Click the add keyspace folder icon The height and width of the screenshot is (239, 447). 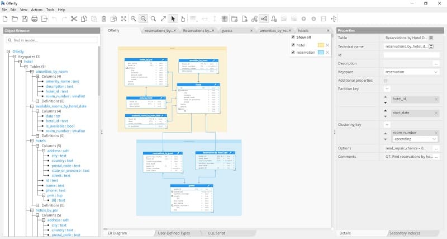(234, 19)
